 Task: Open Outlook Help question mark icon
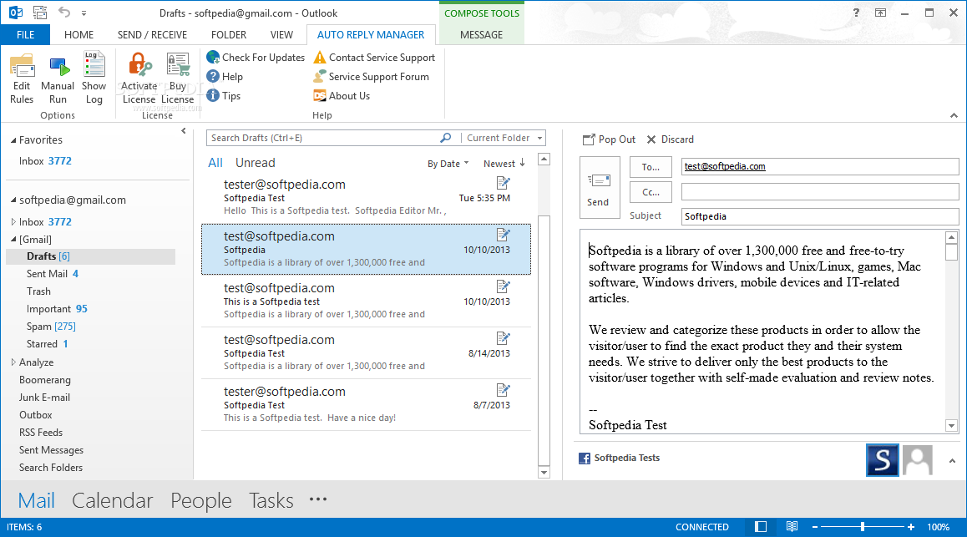pyautogui.click(x=856, y=13)
